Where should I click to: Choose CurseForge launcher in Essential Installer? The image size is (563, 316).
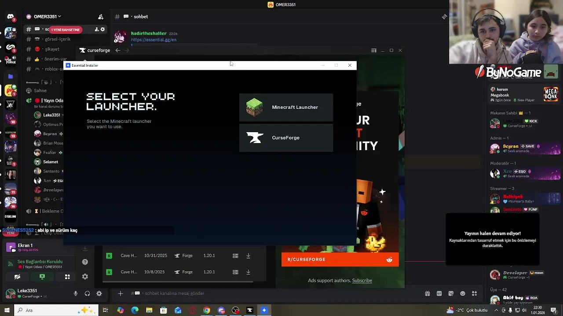[286, 138]
